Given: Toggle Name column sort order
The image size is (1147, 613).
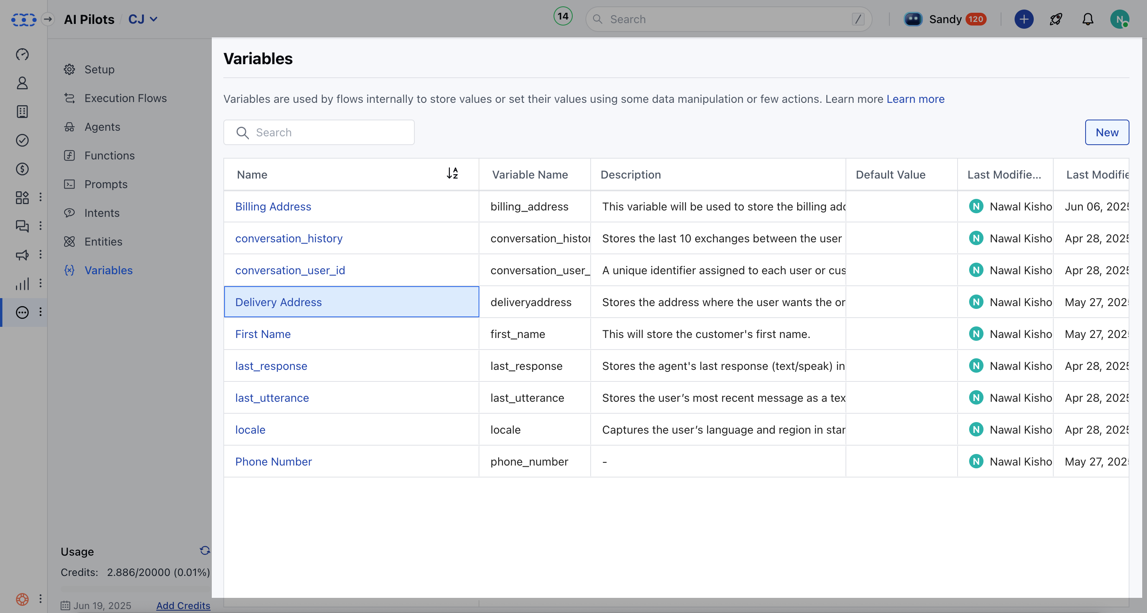Looking at the screenshot, I should [452, 173].
